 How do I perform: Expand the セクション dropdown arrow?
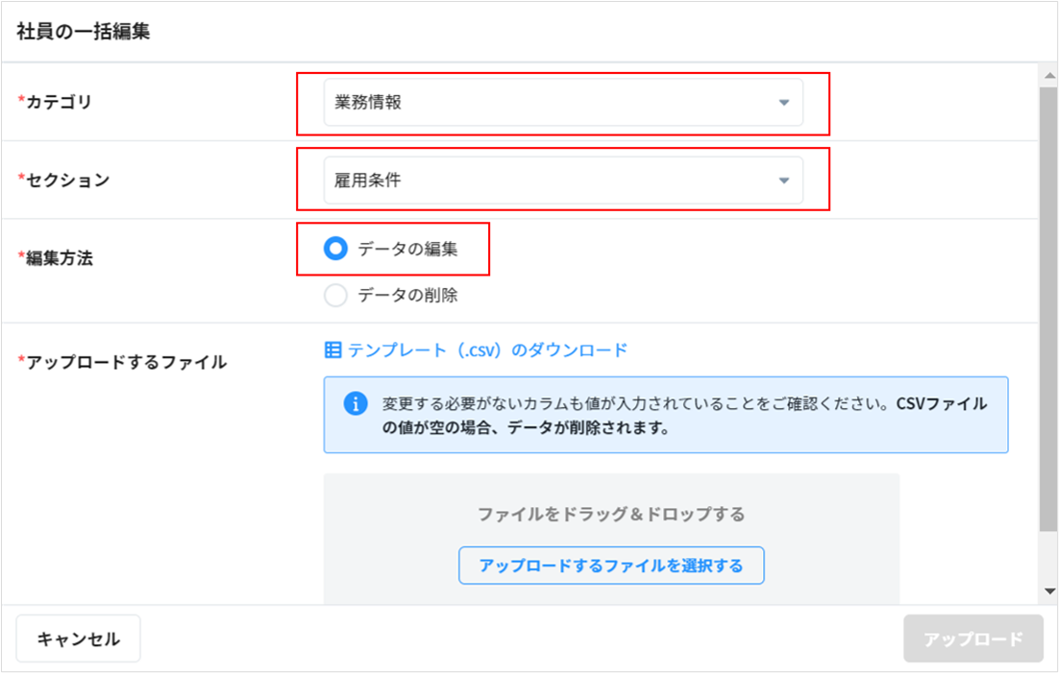[x=783, y=180]
